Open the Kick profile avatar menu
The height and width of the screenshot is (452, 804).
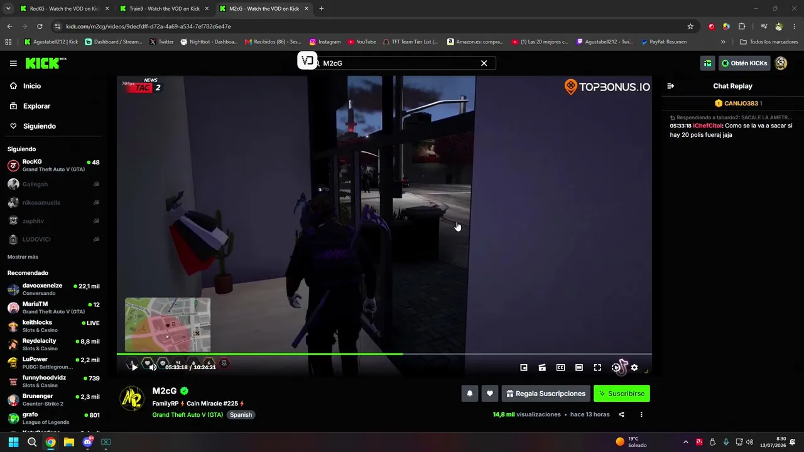tap(781, 63)
